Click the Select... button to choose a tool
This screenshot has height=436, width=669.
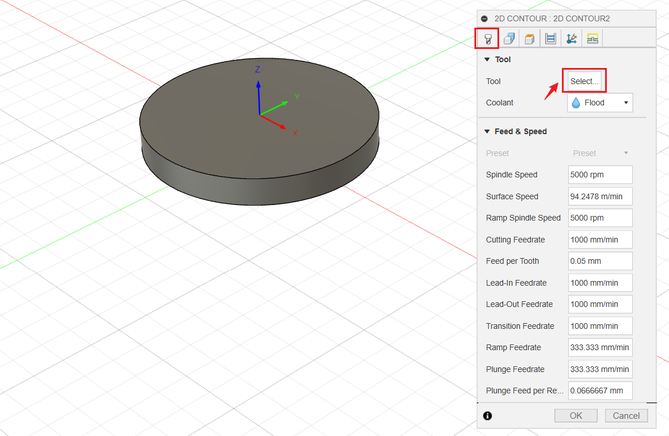pyautogui.click(x=584, y=81)
